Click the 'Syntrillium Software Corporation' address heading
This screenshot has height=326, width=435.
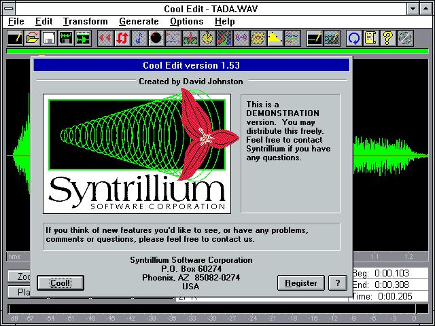[191, 260]
